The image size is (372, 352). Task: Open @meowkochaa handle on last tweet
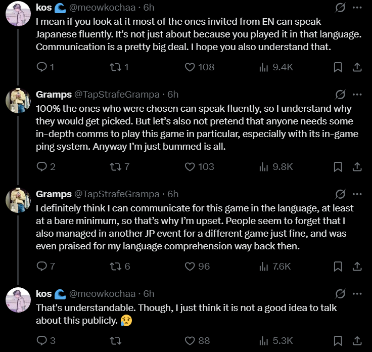(102, 294)
